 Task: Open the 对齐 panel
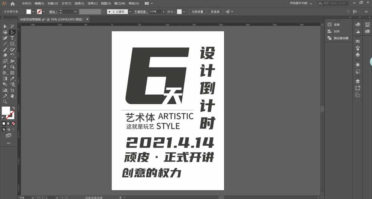[x=334, y=31]
